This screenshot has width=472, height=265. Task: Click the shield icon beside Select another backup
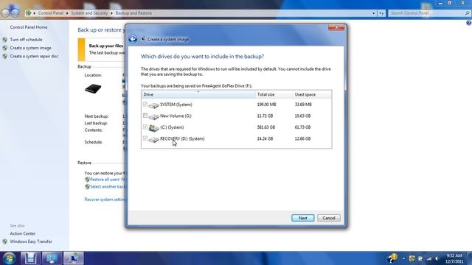tap(87, 186)
